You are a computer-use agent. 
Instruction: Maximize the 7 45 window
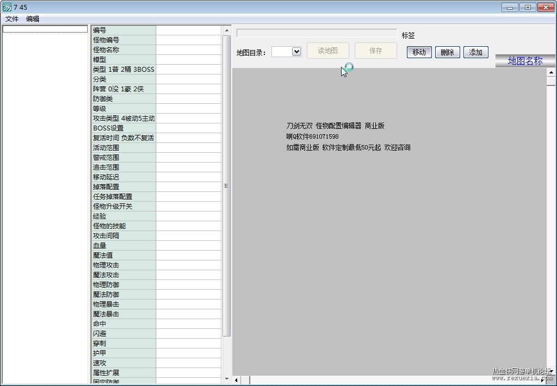click(x=528, y=8)
